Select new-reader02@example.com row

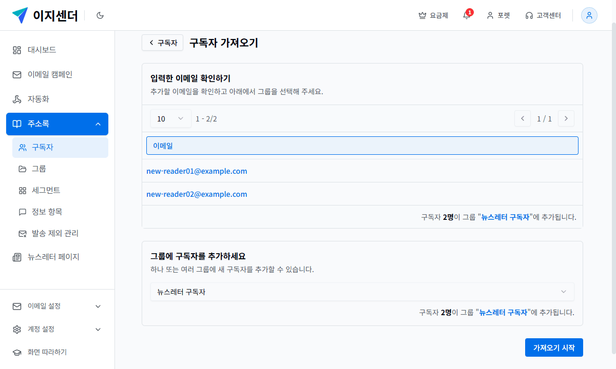coord(362,194)
